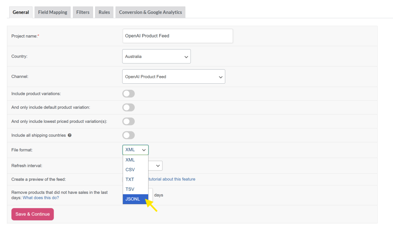393x233 pixels.
Task: Toggle Include product variations on
Action: click(128, 93)
